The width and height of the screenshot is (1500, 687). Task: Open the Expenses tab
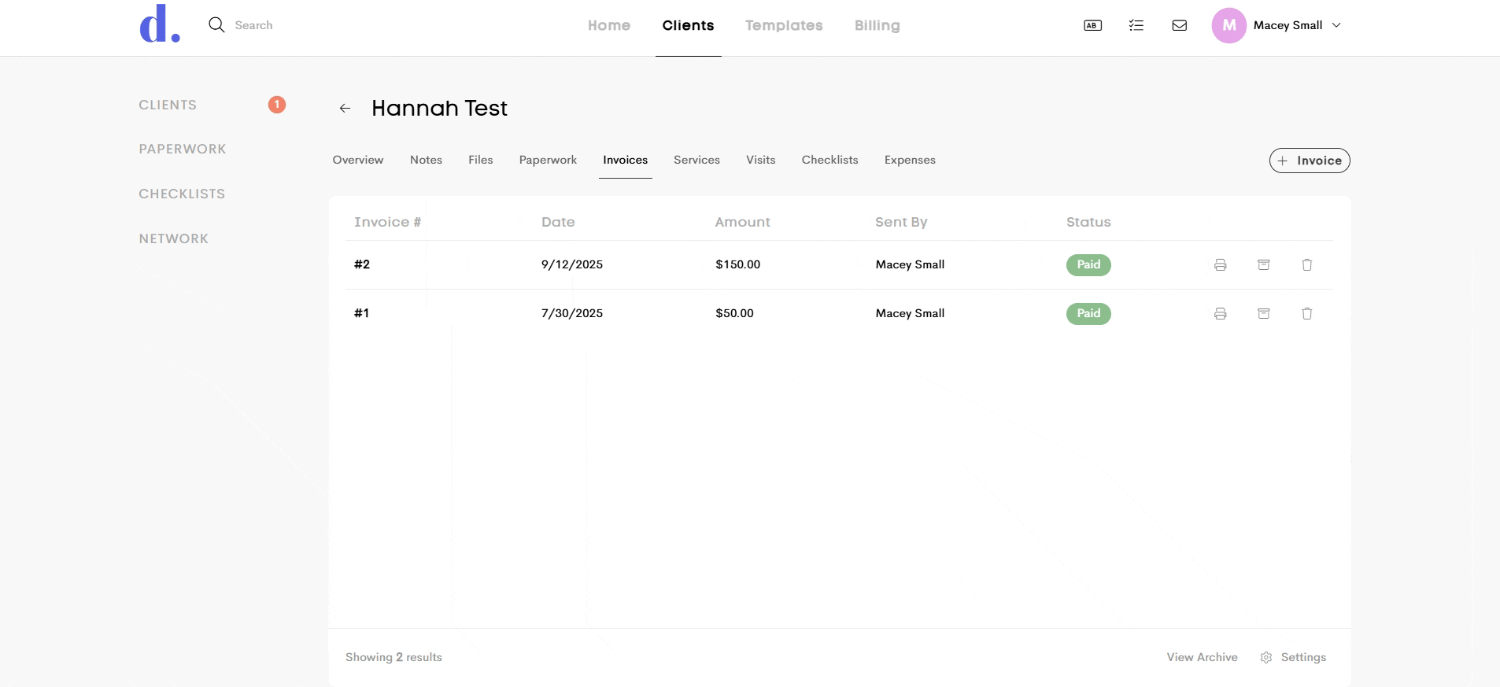pyautogui.click(x=910, y=160)
